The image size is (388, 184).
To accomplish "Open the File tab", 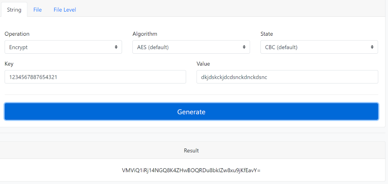I will pyautogui.click(x=37, y=10).
